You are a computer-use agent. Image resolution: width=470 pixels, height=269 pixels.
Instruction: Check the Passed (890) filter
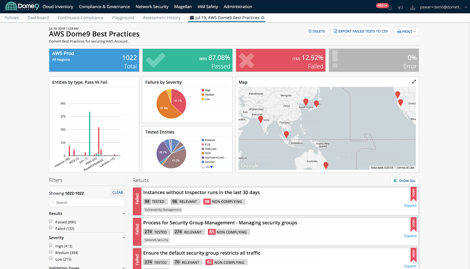point(51,222)
